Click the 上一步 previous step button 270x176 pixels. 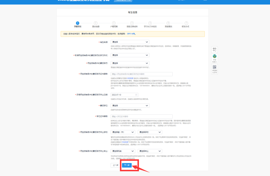(x=115, y=165)
